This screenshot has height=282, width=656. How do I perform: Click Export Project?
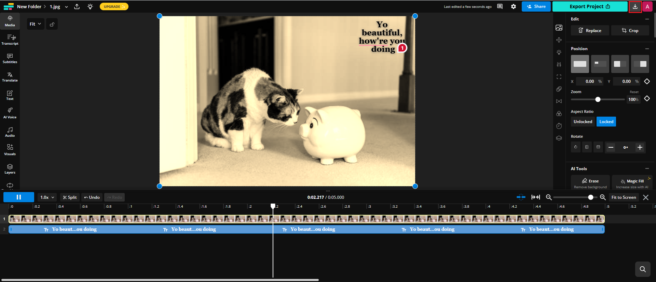coord(590,6)
